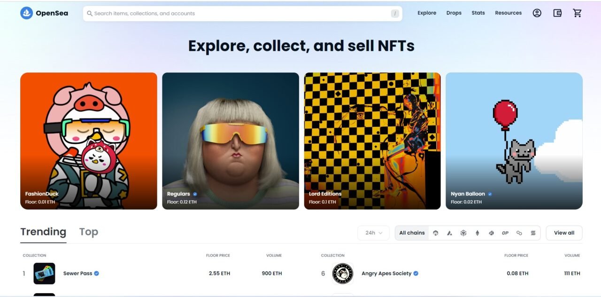Viewport: 601px width, 297px height.
Task: Open the Explore menu
Action: pyautogui.click(x=427, y=13)
